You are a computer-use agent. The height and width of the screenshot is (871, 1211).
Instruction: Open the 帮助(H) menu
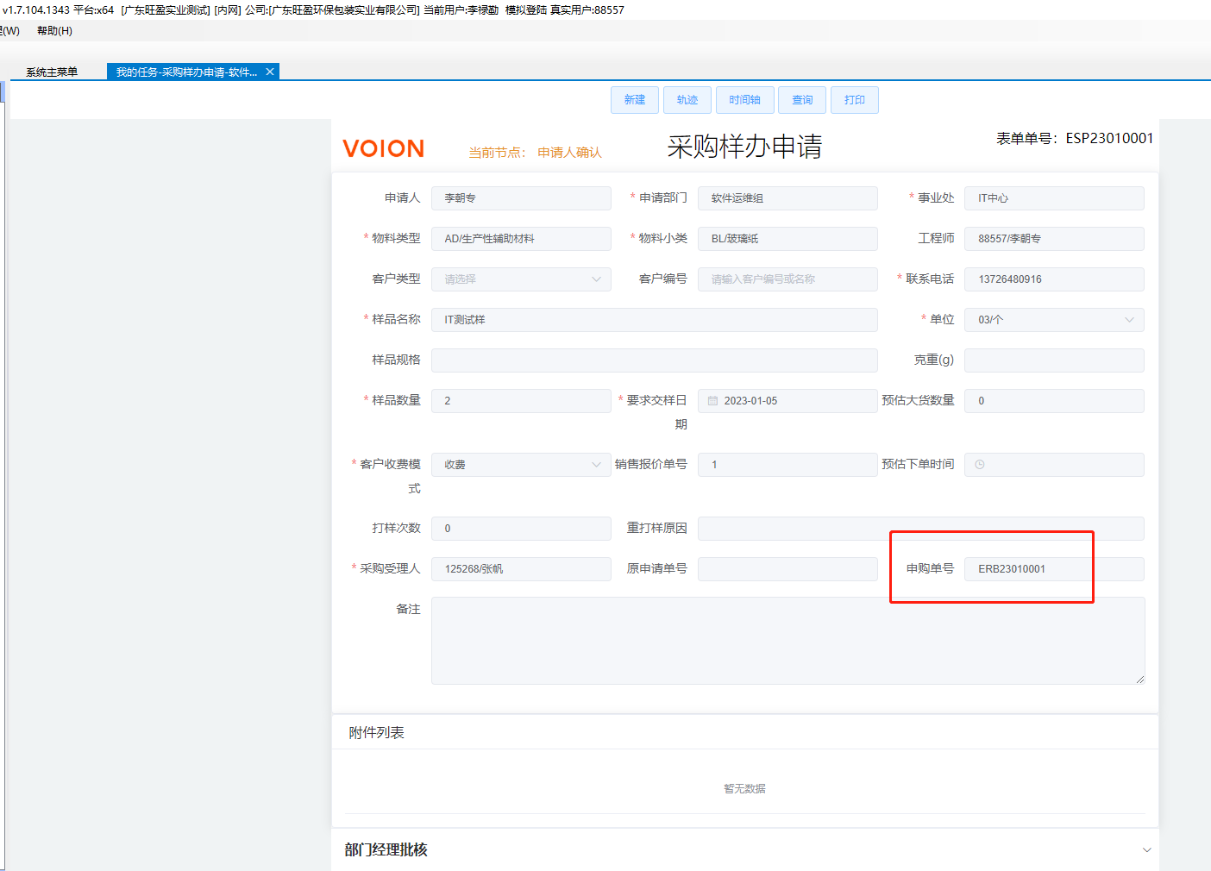[x=54, y=31]
